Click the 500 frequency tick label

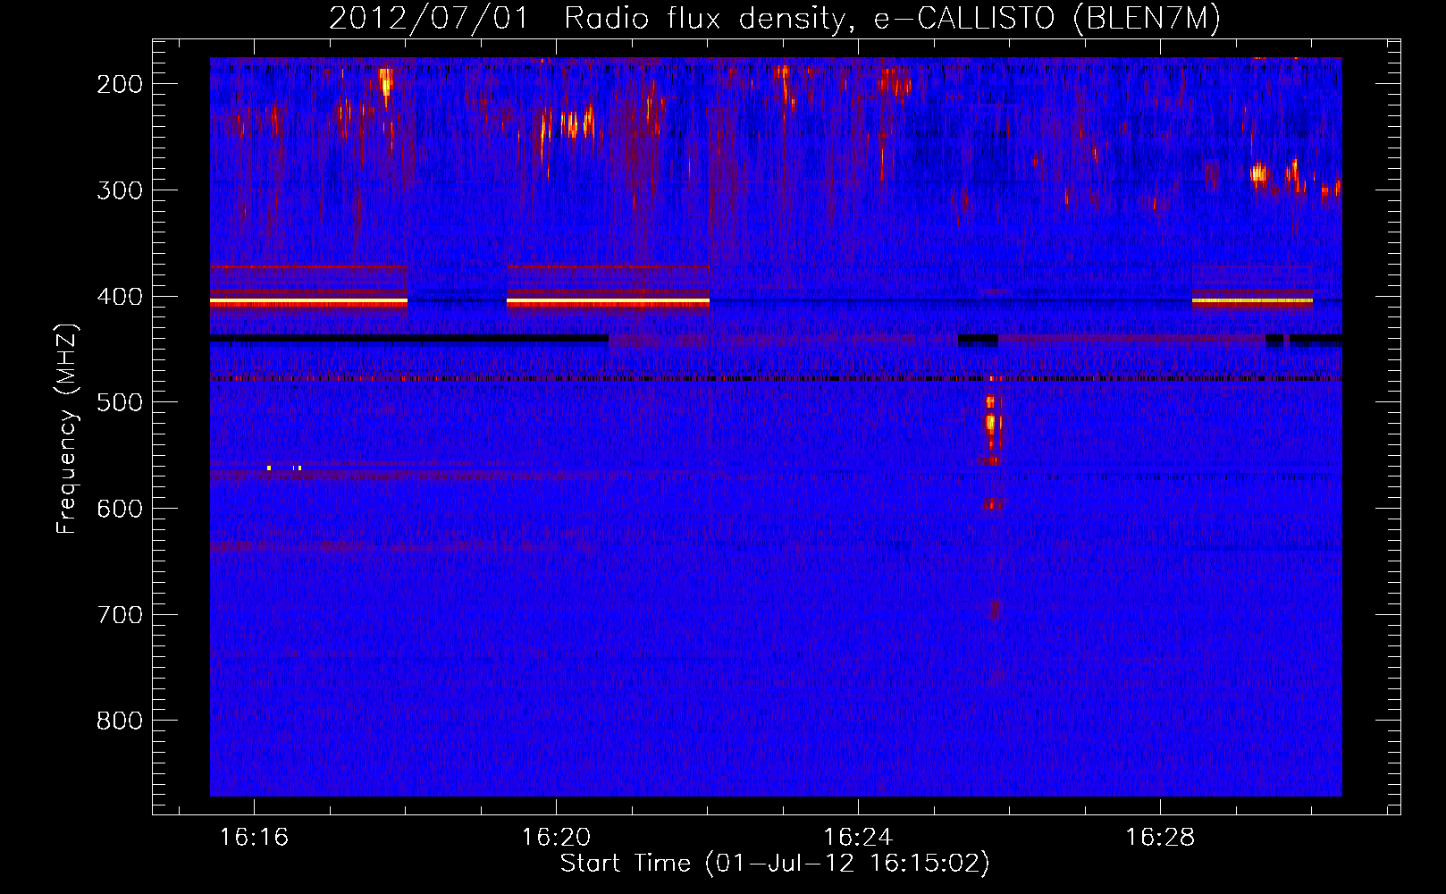pos(119,402)
